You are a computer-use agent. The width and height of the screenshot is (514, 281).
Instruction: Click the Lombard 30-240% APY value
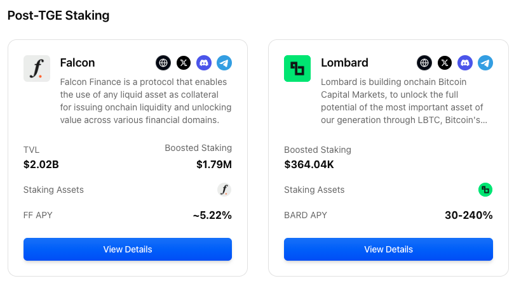(x=468, y=216)
